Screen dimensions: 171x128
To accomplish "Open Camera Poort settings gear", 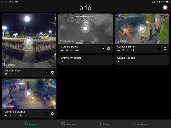I will click(x=109, y=49).
